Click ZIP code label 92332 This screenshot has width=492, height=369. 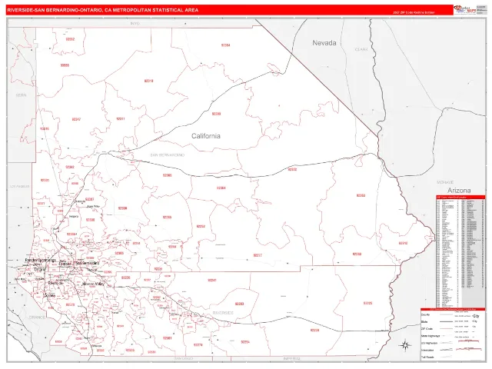point(292,169)
